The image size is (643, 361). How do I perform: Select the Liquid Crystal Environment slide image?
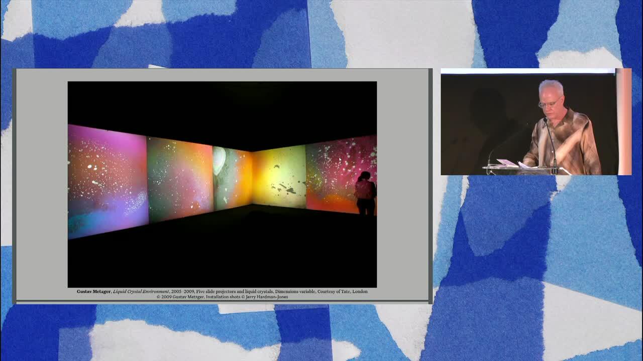222,184
